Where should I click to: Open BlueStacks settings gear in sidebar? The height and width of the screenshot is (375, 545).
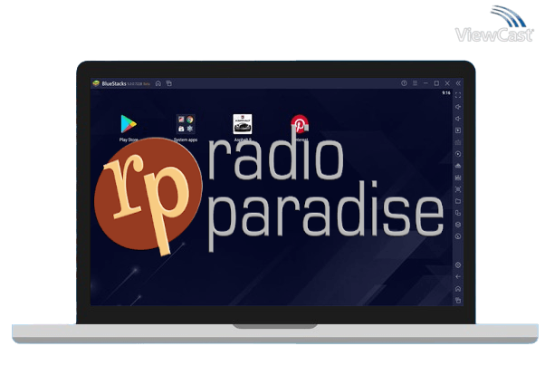click(458, 265)
